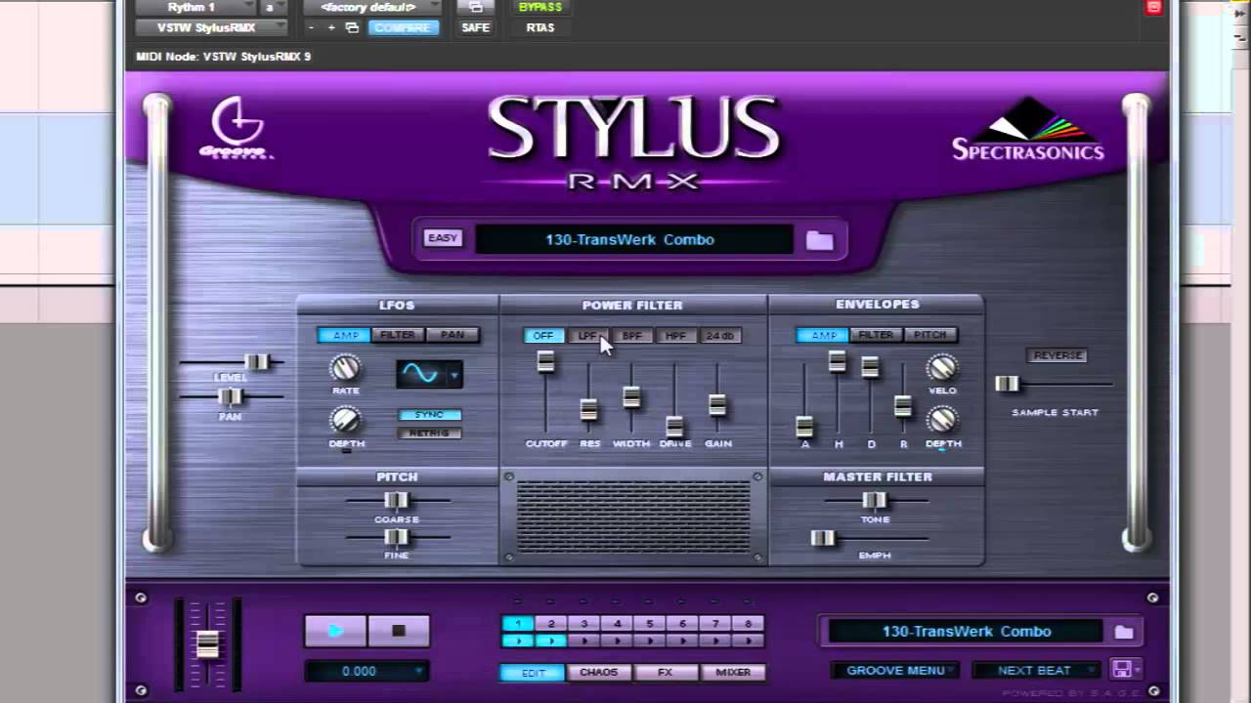
Task: Start playback with the play button
Action: pos(335,631)
